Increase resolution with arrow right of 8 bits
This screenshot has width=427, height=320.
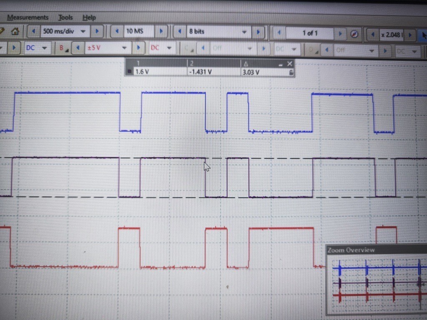point(258,32)
